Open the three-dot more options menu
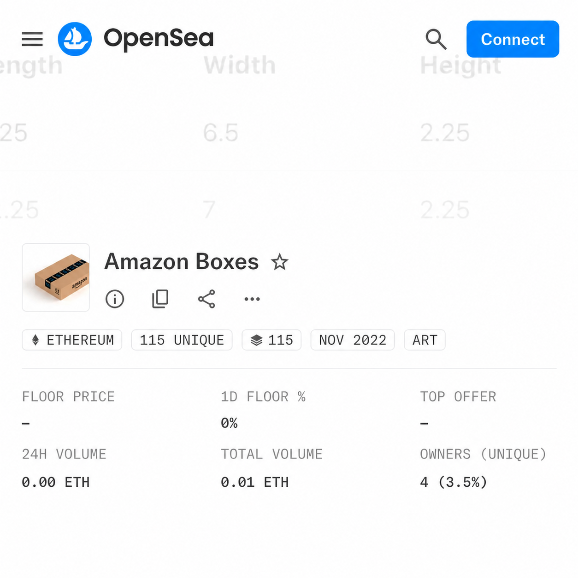Screen dimensions: 578x578 [252, 299]
